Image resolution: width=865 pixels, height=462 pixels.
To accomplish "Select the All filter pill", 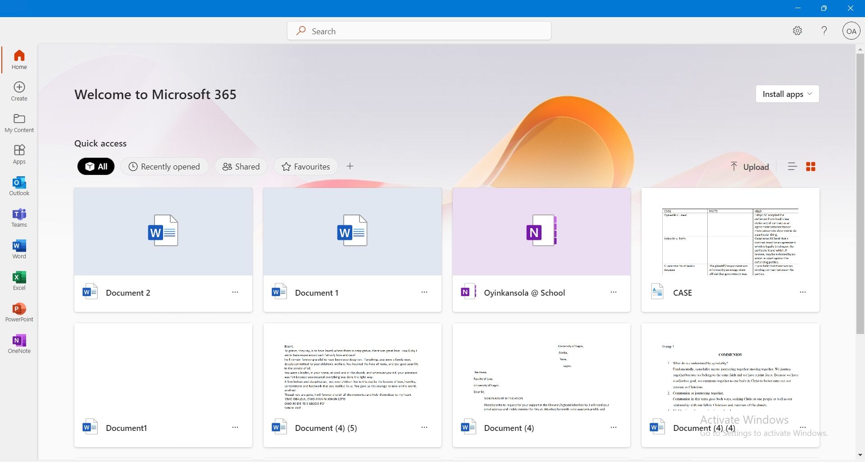I will (x=96, y=166).
